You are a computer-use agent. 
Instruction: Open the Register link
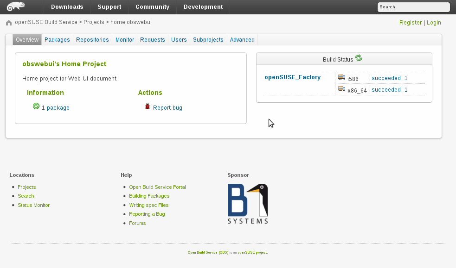[411, 23]
